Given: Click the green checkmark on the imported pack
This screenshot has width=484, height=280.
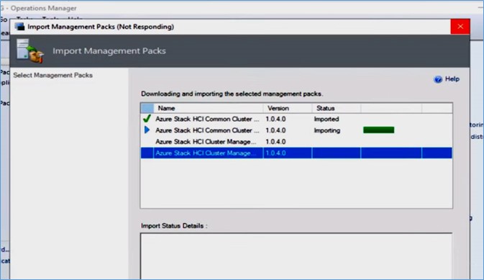Looking at the screenshot, I should [x=147, y=119].
